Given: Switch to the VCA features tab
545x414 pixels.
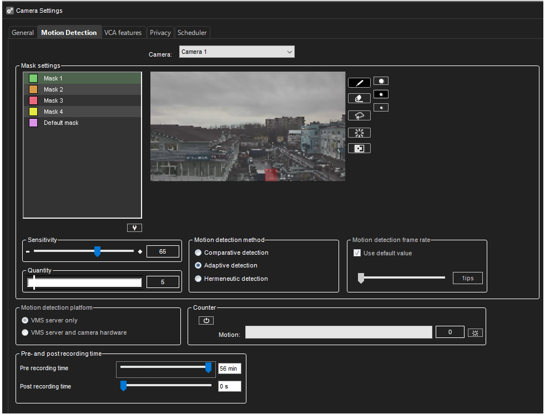Looking at the screenshot, I should pyautogui.click(x=123, y=32).
